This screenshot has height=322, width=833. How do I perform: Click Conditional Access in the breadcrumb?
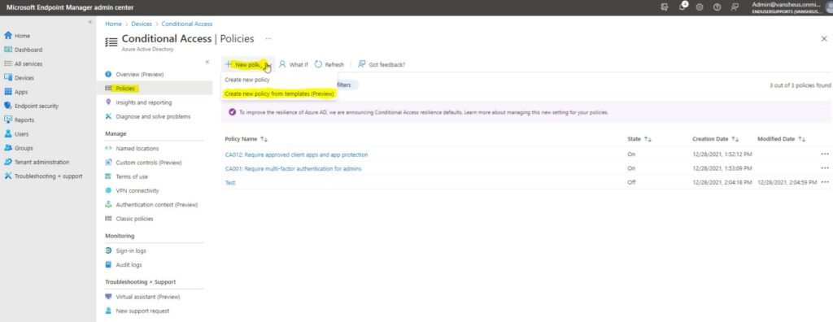[x=187, y=24]
